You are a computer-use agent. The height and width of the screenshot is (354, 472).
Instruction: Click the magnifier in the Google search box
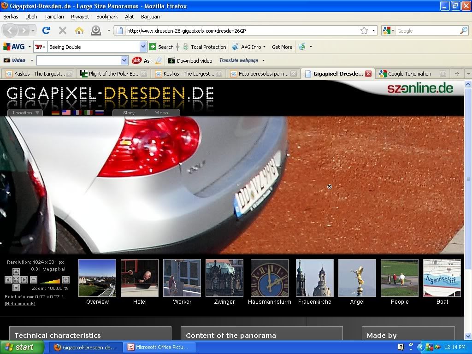pos(464,30)
